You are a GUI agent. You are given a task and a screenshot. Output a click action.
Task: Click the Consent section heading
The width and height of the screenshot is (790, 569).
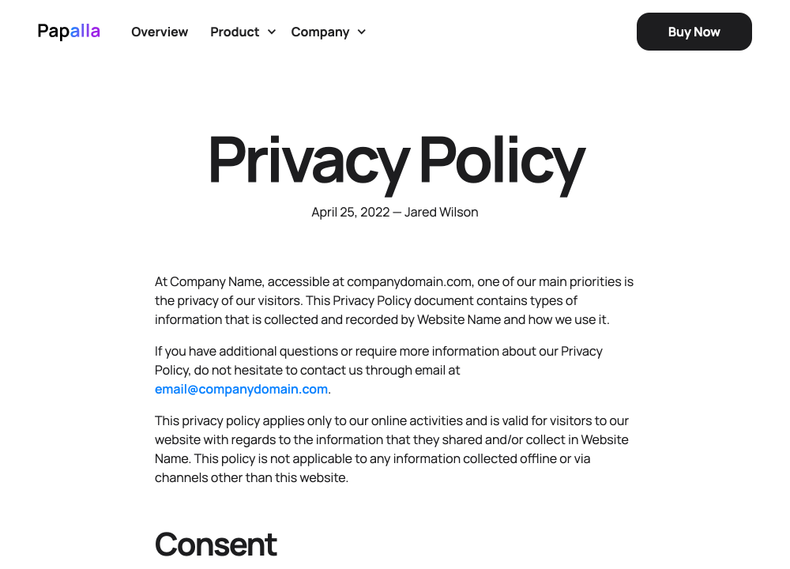pos(216,544)
